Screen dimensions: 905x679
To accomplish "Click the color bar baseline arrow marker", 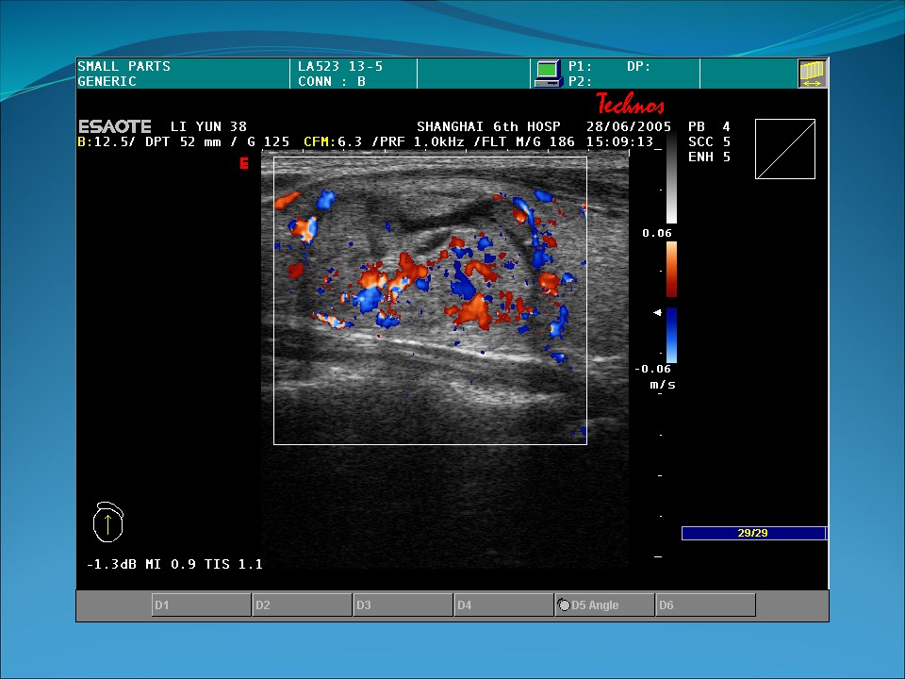I will (x=657, y=313).
